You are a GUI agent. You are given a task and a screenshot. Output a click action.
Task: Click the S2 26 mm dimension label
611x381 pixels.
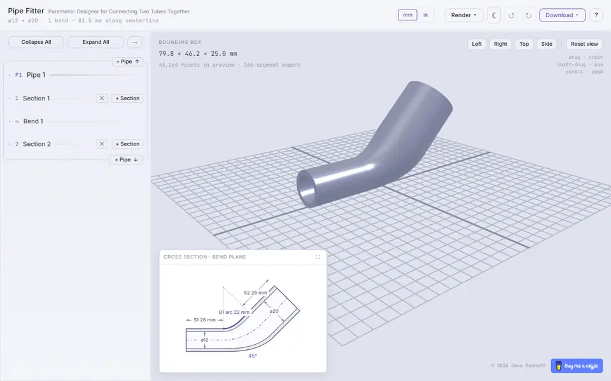click(x=255, y=293)
